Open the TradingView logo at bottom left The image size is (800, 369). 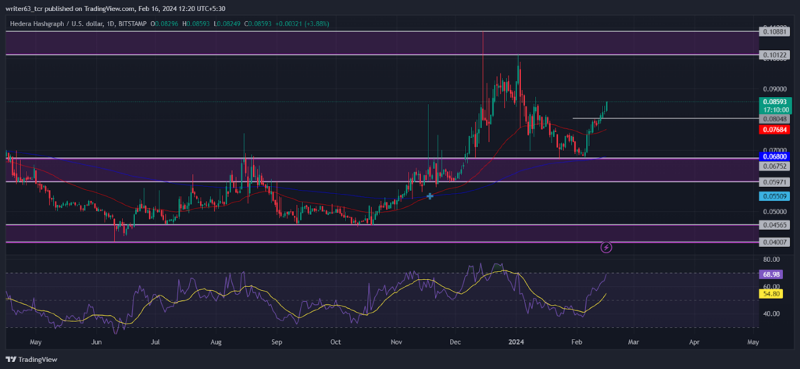pos(31,360)
